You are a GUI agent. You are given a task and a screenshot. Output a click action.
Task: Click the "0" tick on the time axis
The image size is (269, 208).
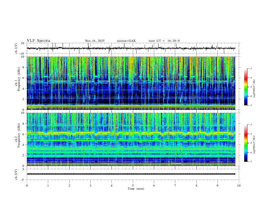27,186
